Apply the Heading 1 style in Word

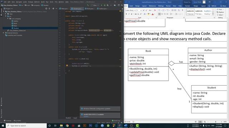[x=208, y=12]
